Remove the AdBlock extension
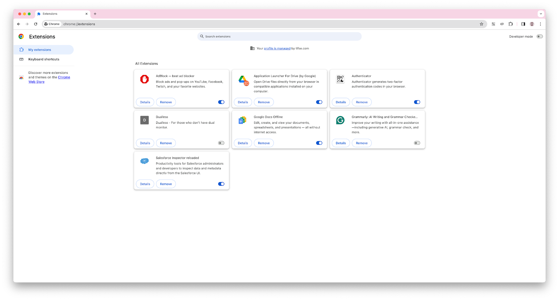 166,102
